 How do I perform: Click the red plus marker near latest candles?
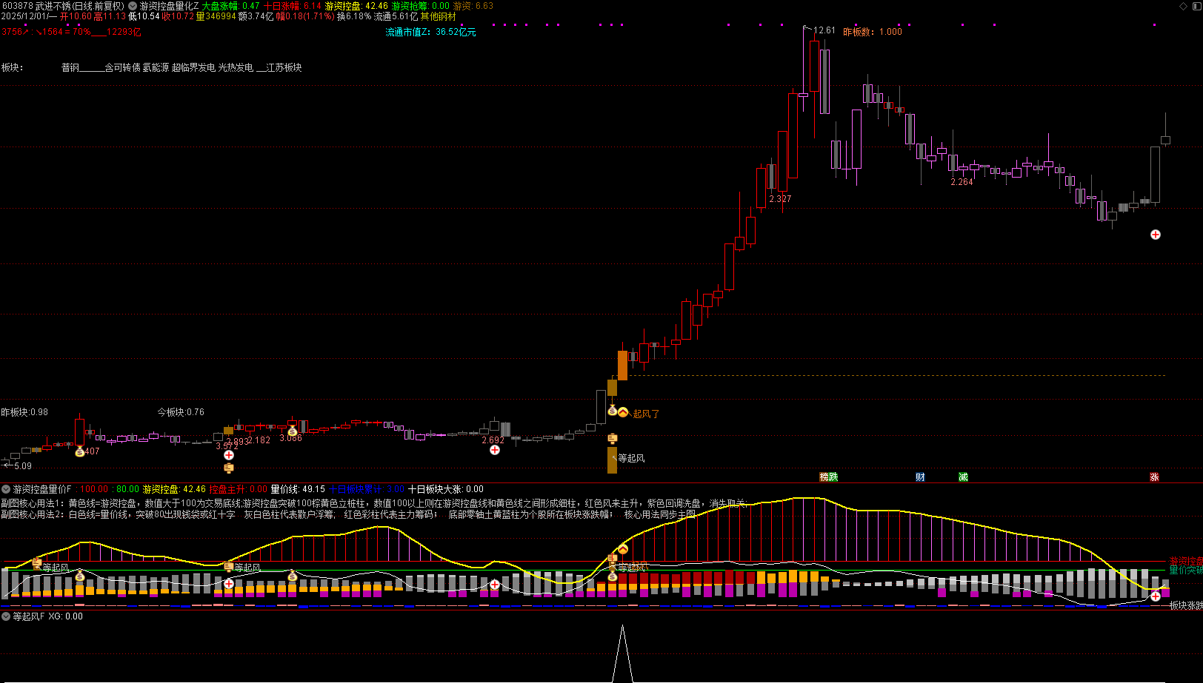(x=1156, y=235)
